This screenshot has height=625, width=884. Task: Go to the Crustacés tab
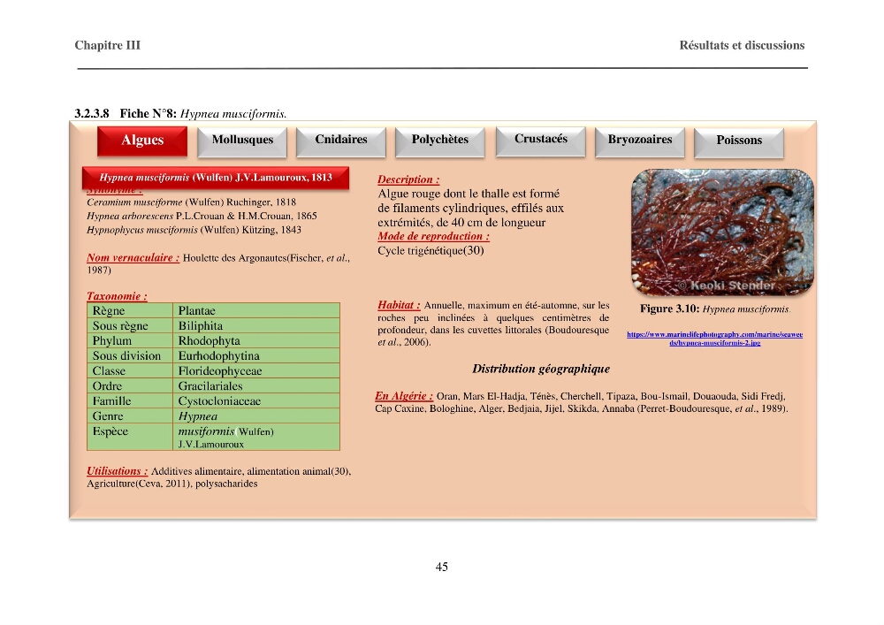pyautogui.click(x=541, y=141)
